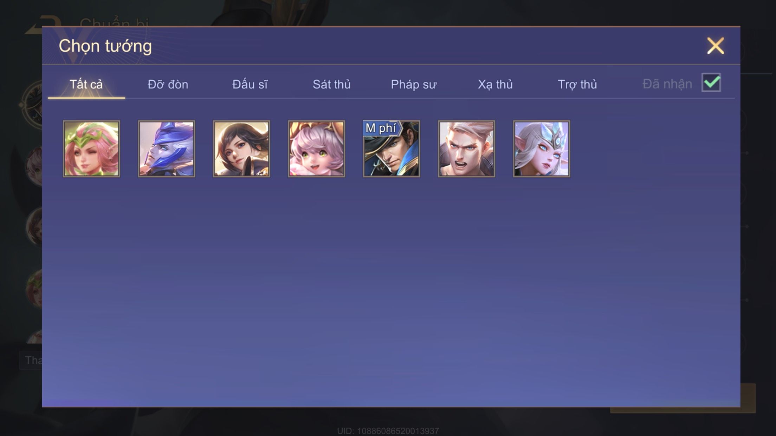
Task: Click the Đã nhận filter label
Action: point(667,84)
